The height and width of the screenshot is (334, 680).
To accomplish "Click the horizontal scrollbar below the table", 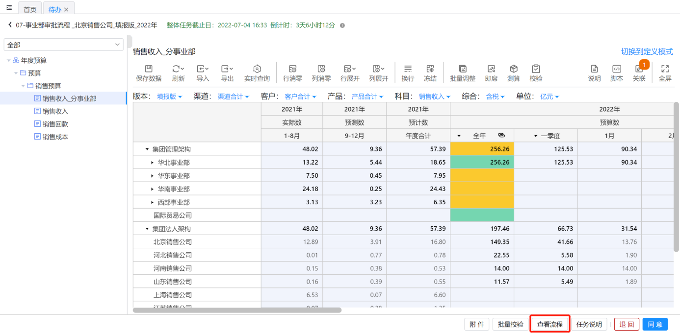I will pos(237,310).
